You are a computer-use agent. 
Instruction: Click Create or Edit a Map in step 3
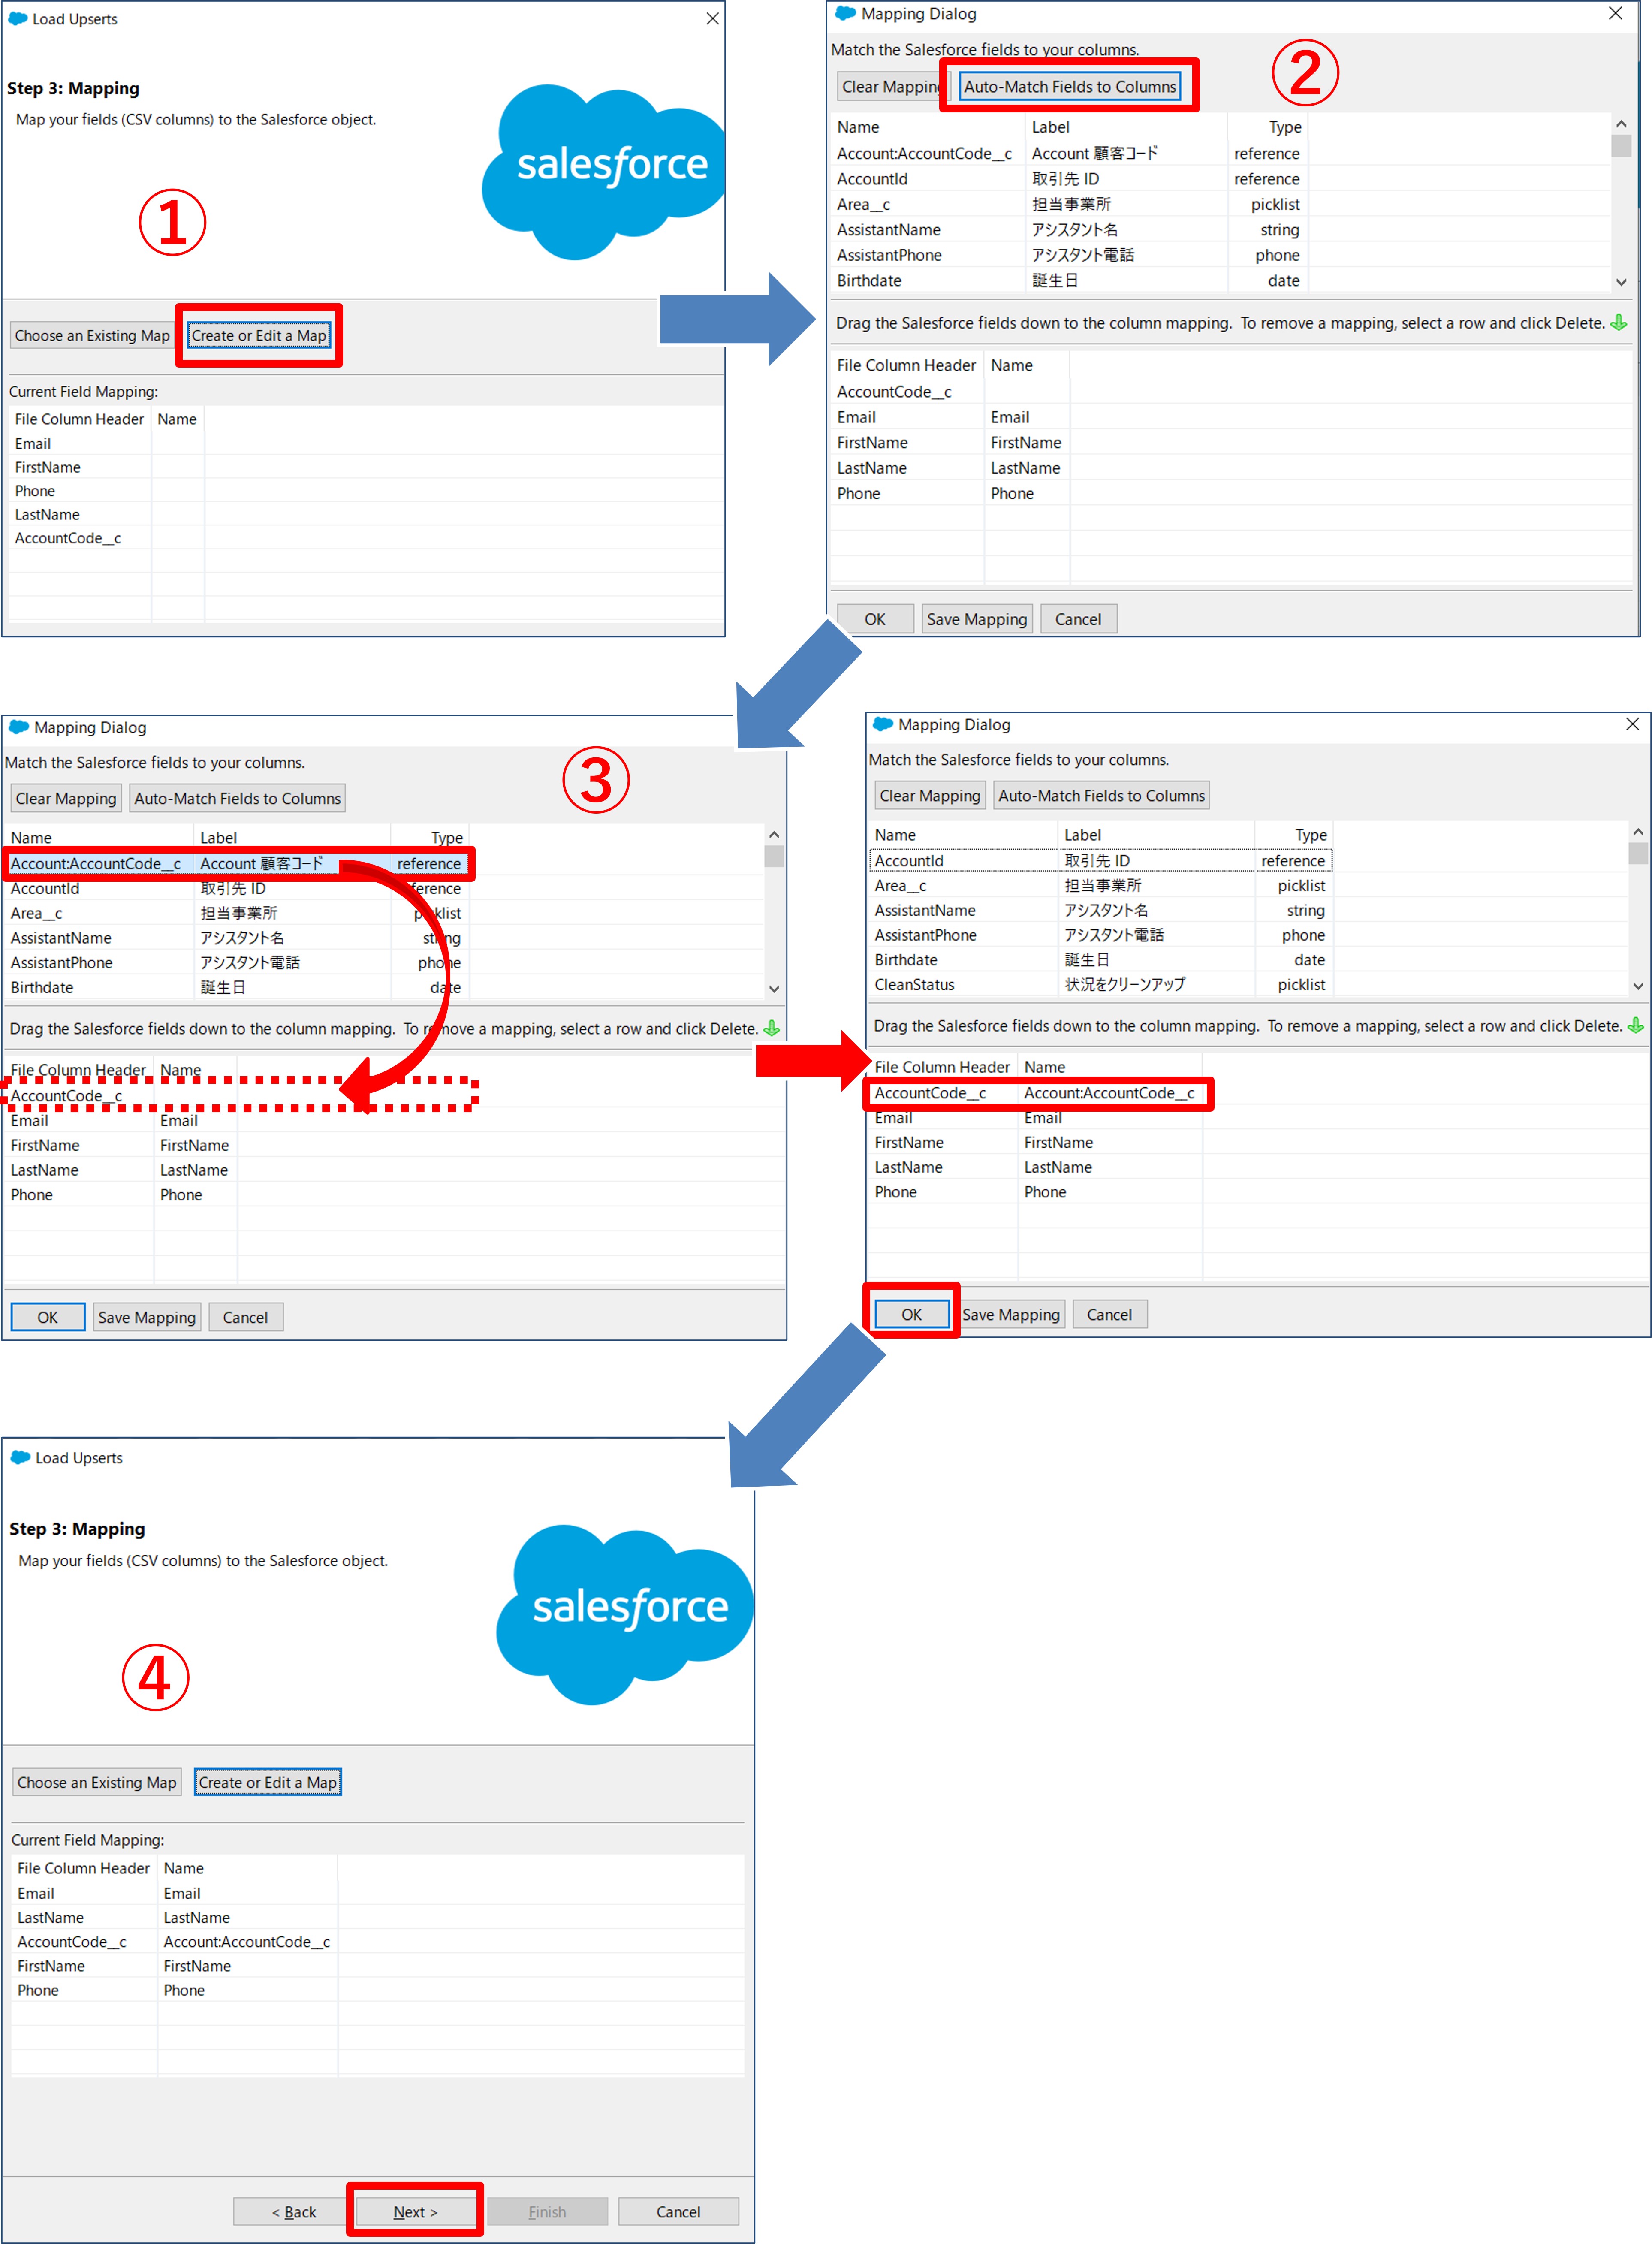pos(258,335)
